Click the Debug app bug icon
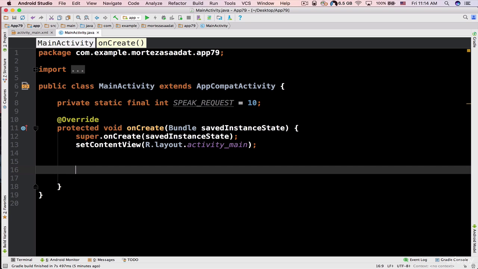Screen dimensions: 478x269 coord(164,18)
